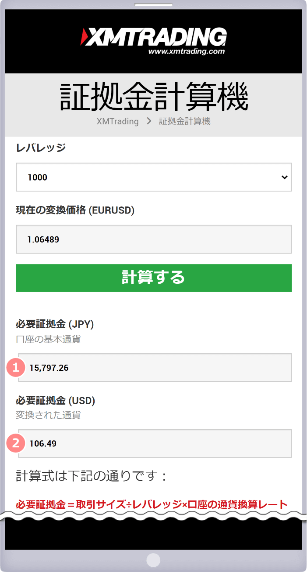Click the レバレッジ label

41,148
